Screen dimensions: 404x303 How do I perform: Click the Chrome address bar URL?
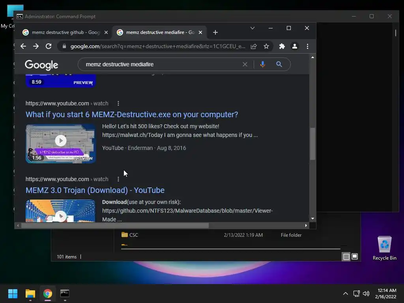[x=158, y=47]
